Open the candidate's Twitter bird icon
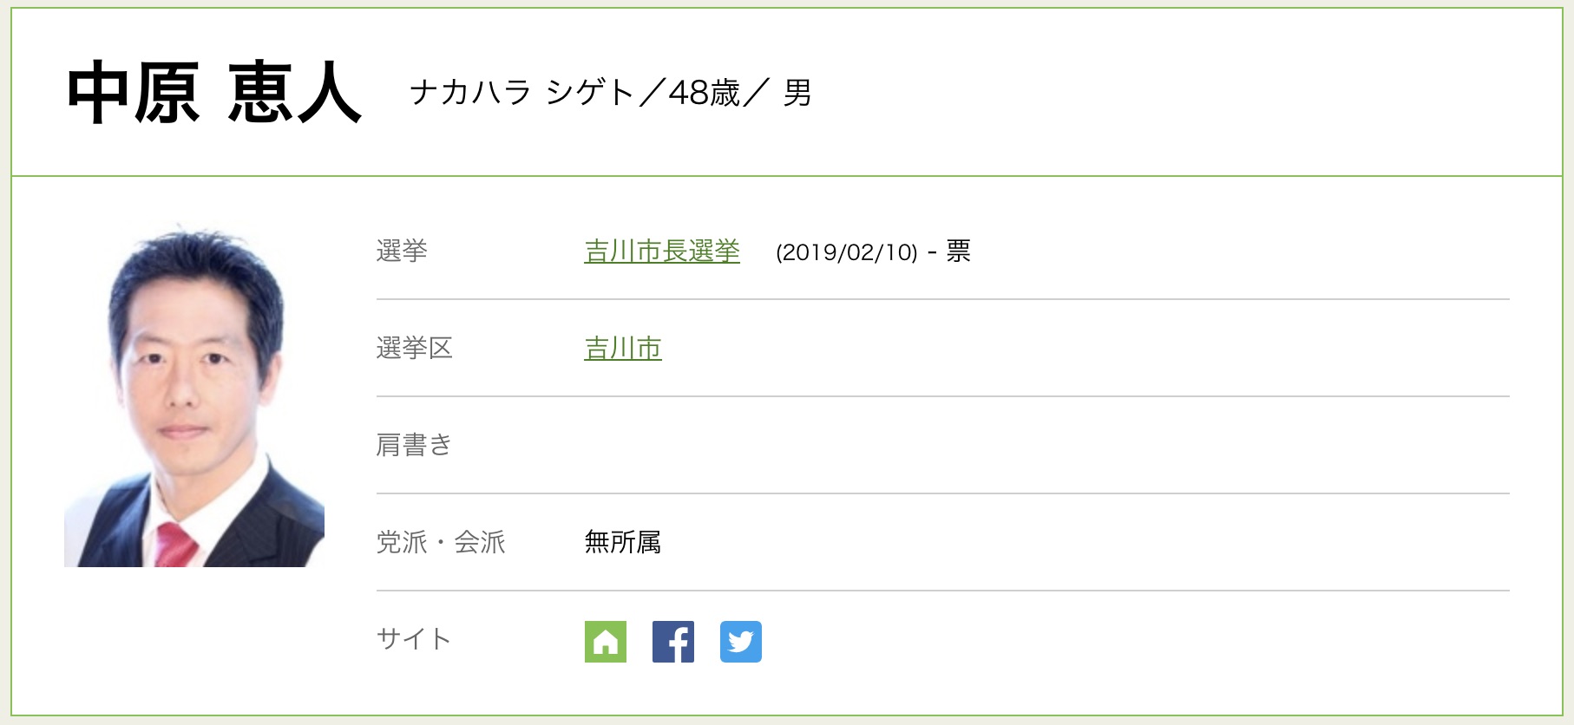Screen dimensions: 1574x725 tap(741, 642)
